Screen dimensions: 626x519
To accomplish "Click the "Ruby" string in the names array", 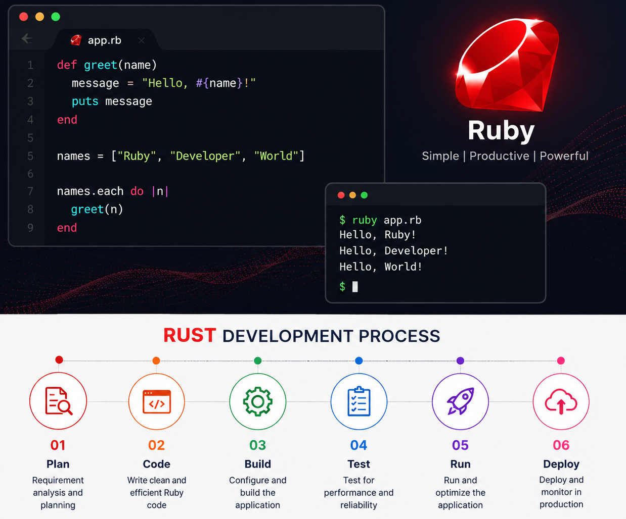I will click(x=137, y=156).
